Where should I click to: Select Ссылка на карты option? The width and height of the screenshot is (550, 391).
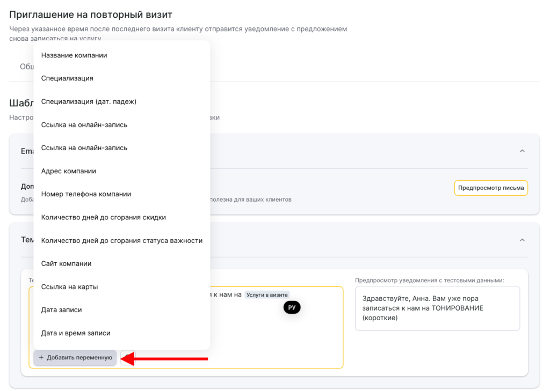[x=69, y=287]
